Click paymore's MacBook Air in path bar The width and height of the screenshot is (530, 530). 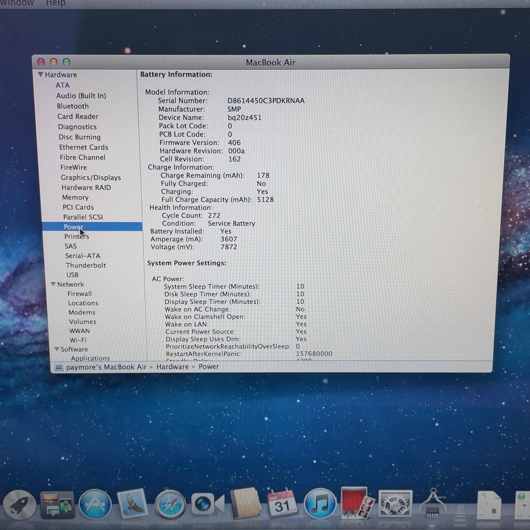(106, 367)
